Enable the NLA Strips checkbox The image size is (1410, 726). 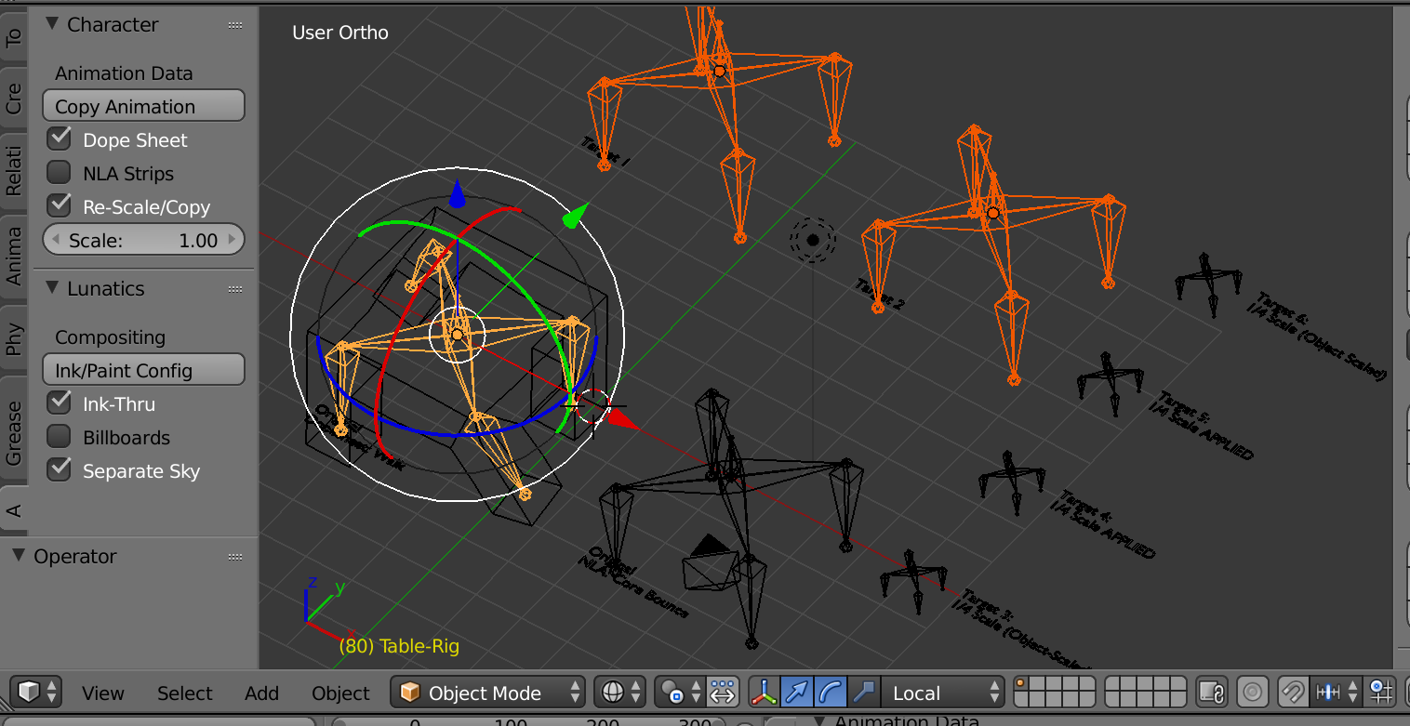(60, 173)
